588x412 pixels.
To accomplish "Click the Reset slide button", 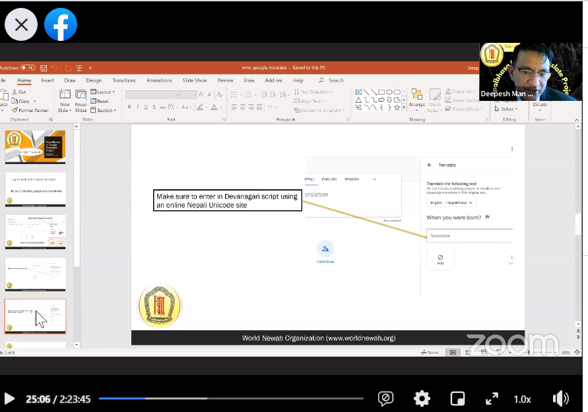I will point(100,101).
